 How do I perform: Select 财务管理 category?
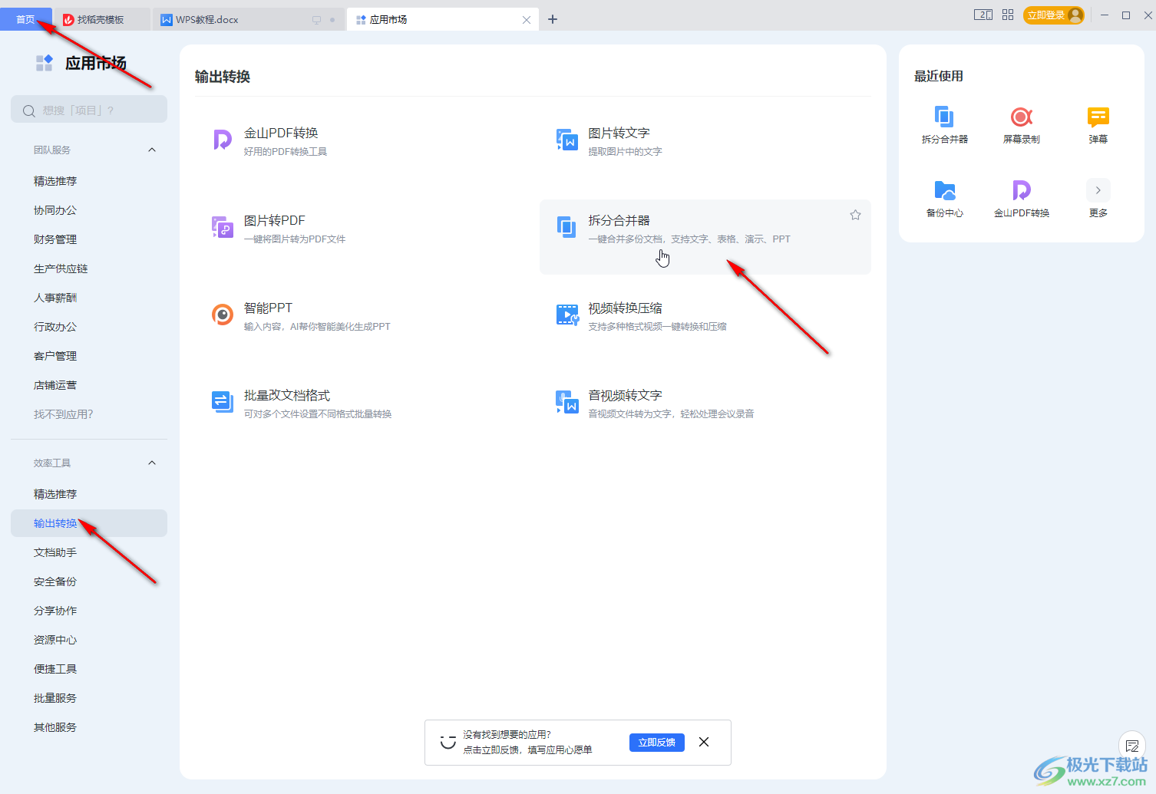55,239
